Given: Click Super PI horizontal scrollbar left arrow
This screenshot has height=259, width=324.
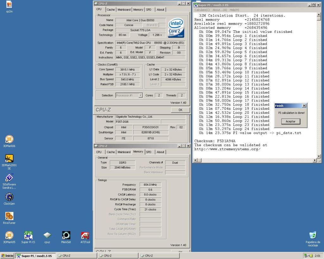Looking at the screenshot, I should pyautogui.click(x=196, y=160).
